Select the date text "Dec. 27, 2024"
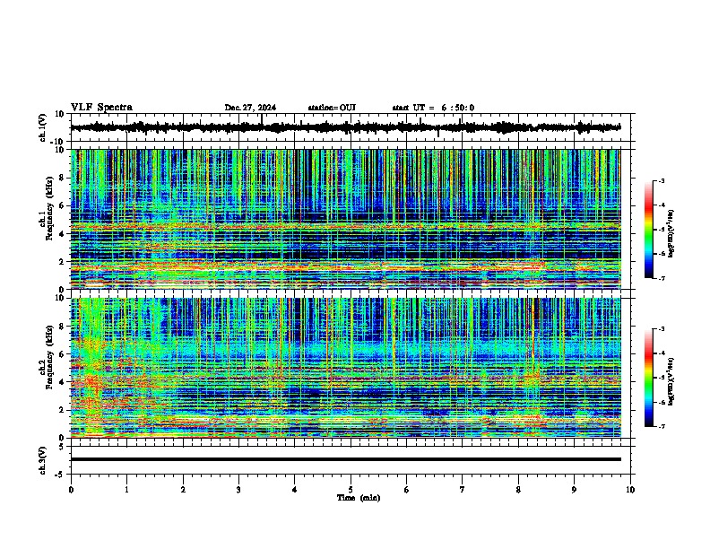The height and width of the screenshot is (549, 710). (250, 108)
